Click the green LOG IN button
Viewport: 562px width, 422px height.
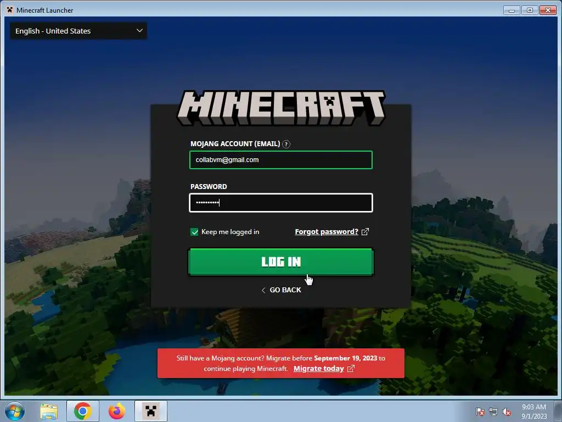281,262
